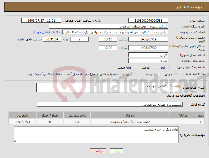
Task: Click the quantity cell 48
Action: [x=50, y=122]
